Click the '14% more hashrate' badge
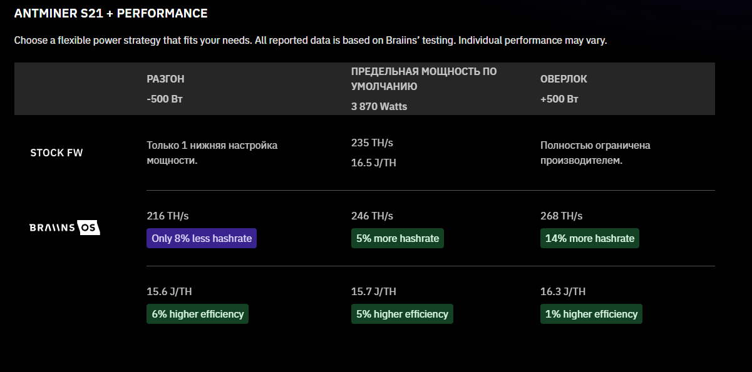The image size is (752, 372). coord(590,238)
